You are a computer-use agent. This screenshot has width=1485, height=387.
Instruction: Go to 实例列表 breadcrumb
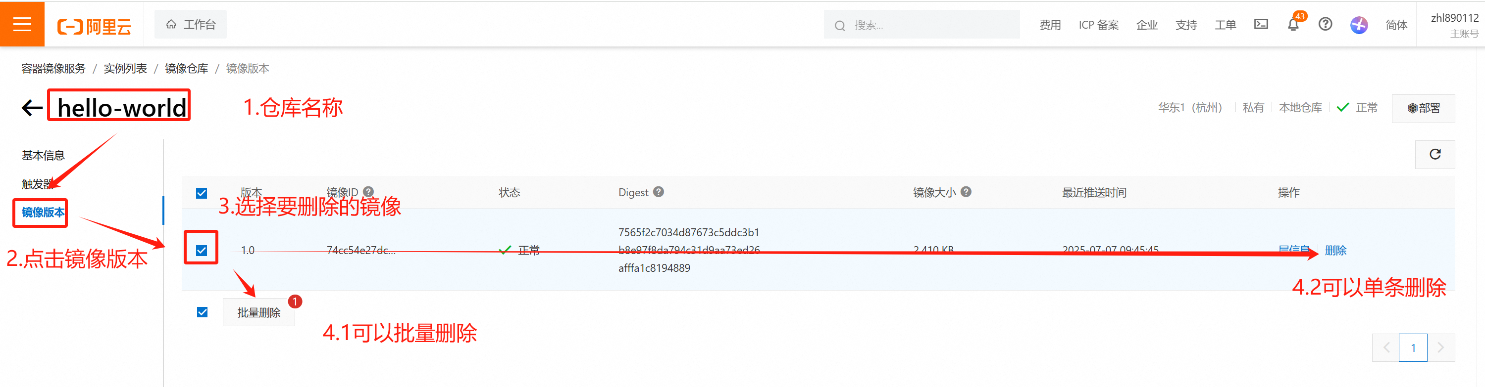point(125,68)
